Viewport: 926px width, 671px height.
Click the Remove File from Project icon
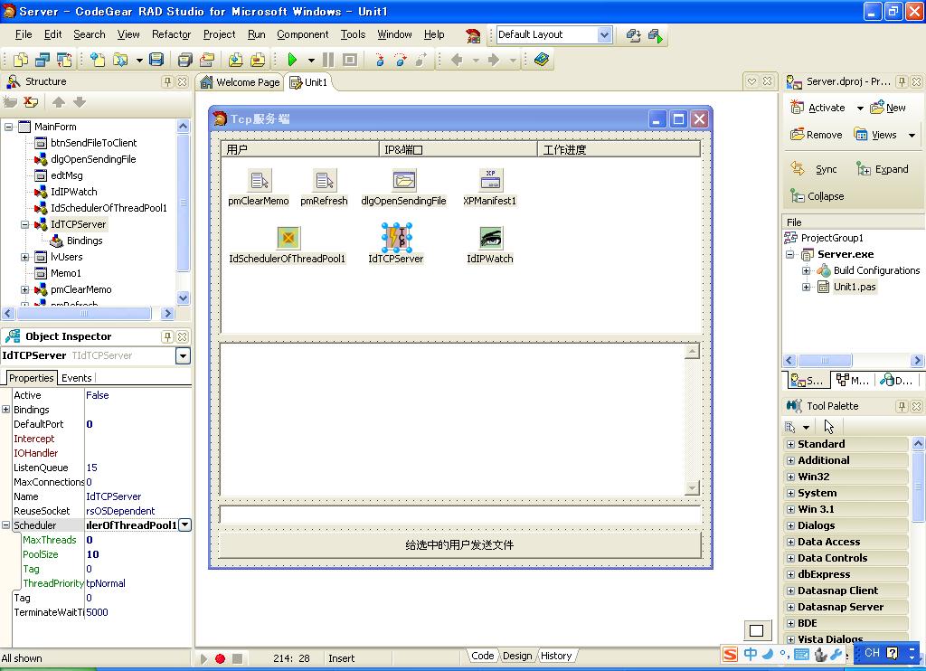coord(258,60)
